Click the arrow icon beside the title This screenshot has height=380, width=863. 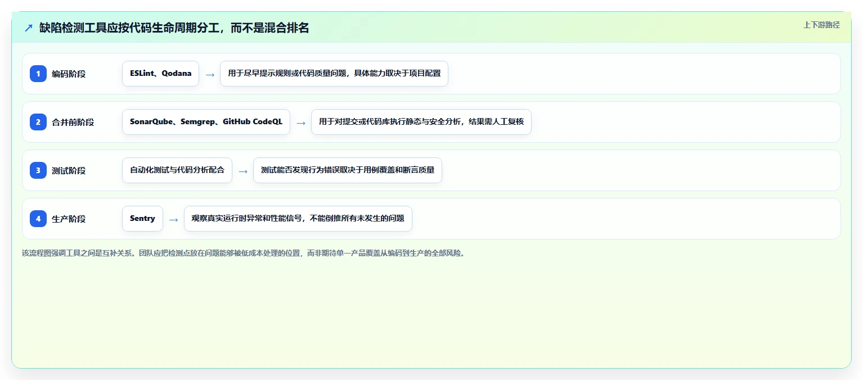[29, 28]
